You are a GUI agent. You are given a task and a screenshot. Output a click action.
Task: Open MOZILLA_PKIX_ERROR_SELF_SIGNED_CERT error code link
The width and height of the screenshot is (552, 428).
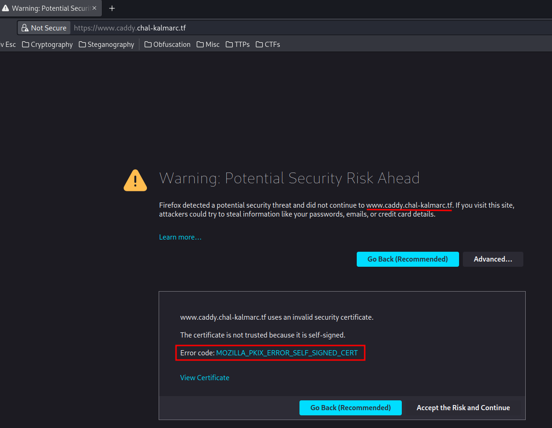[x=287, y=353]
